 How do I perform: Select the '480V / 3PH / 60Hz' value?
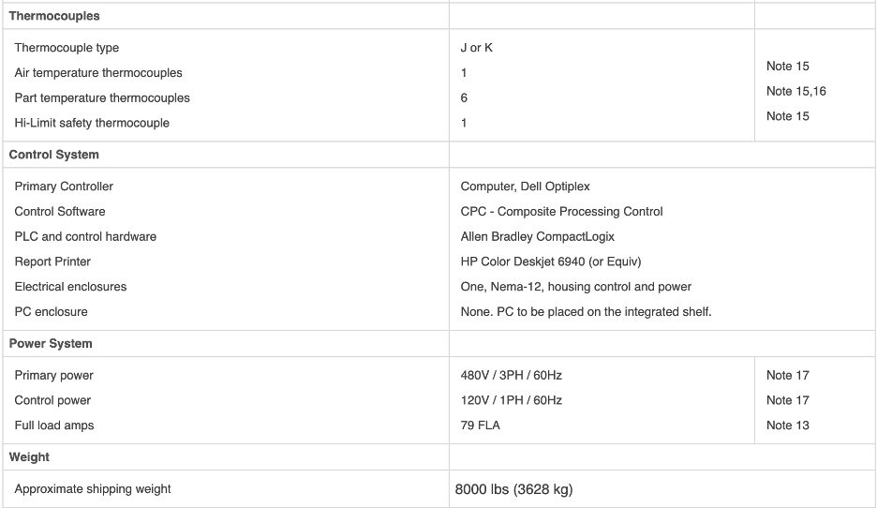(511, 375)
